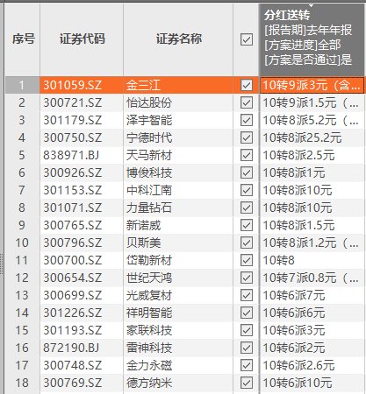Viewport: 366px width, 394px height.
Task: Select stock code 872190.BJ
Action: 71,348
